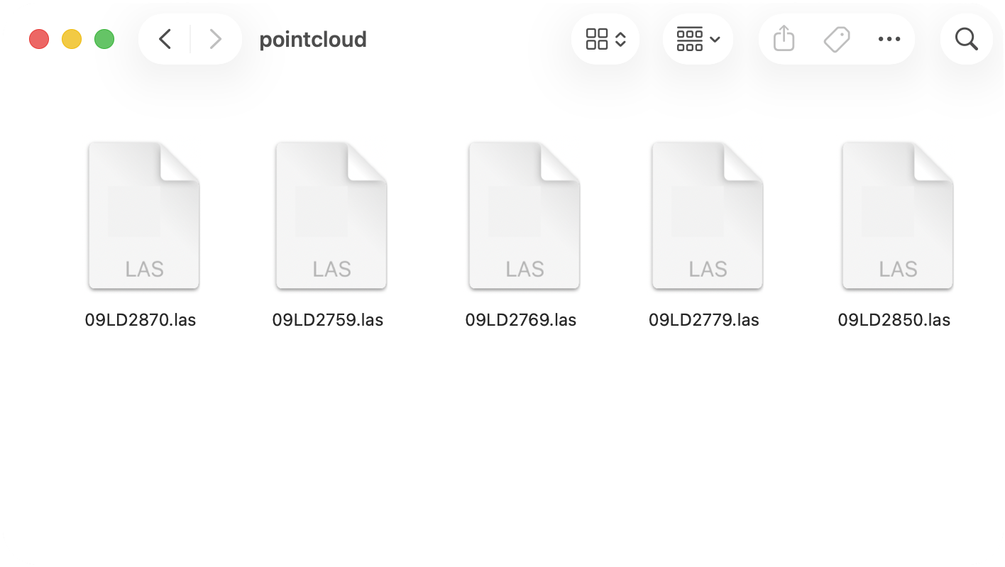
Task: Select the 09LD2769.las file icon
Action: click(525, 216)
